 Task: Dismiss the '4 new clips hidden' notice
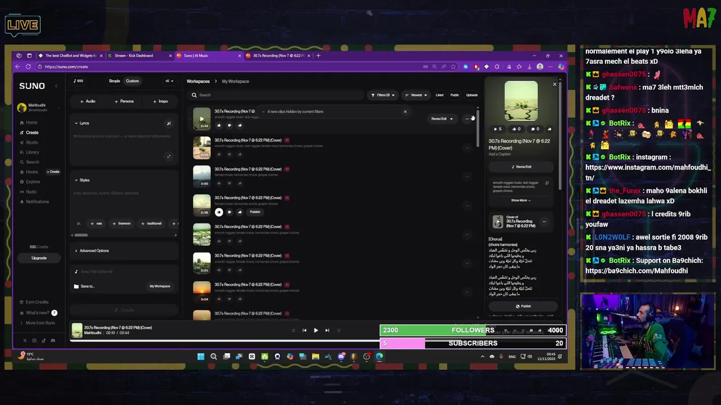(405, 111)
